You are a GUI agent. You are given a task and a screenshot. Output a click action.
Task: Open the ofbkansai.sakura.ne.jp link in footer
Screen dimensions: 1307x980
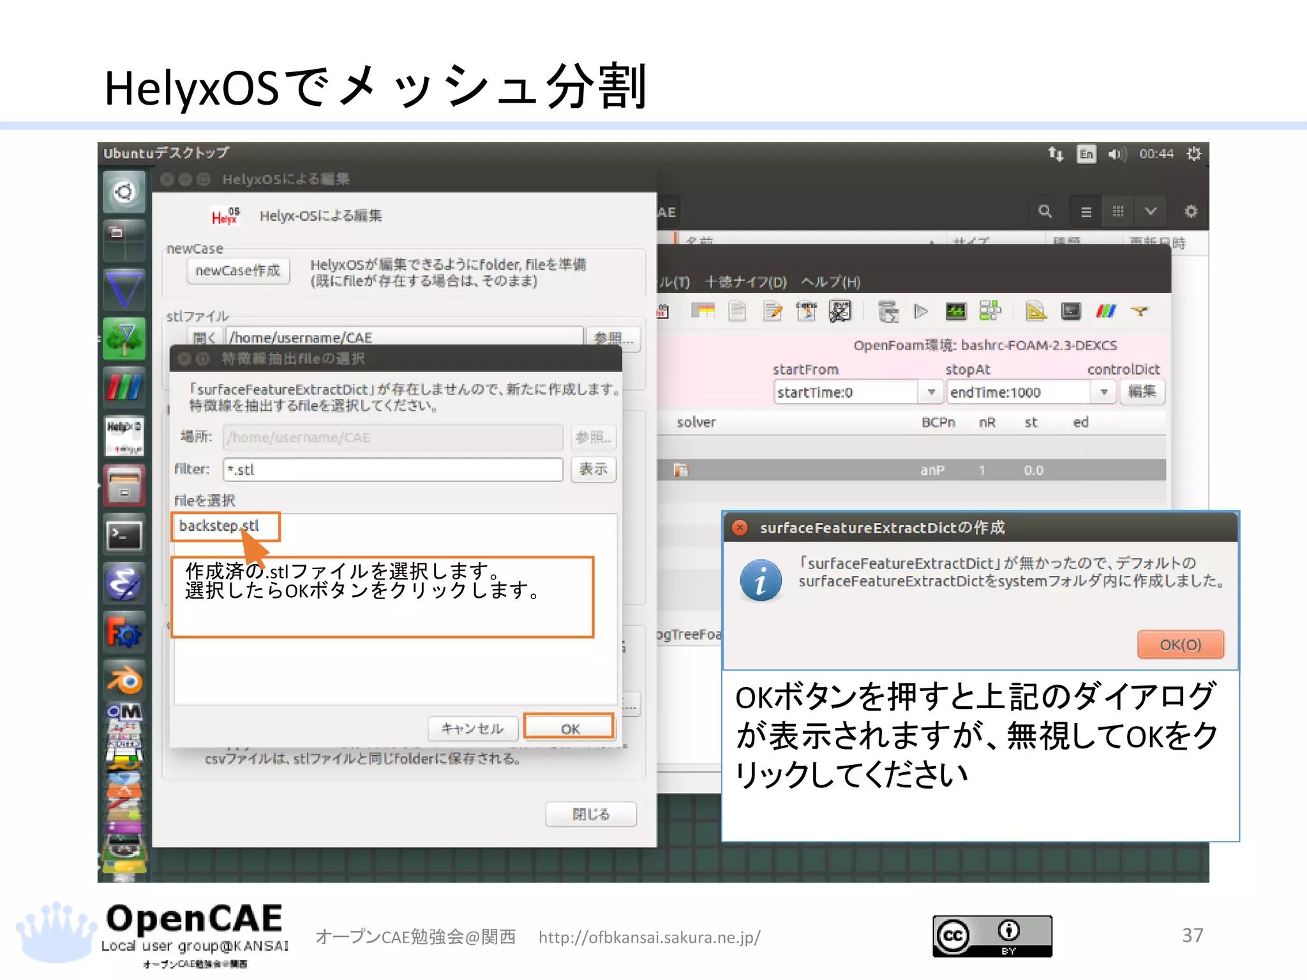tap(650, 937)
